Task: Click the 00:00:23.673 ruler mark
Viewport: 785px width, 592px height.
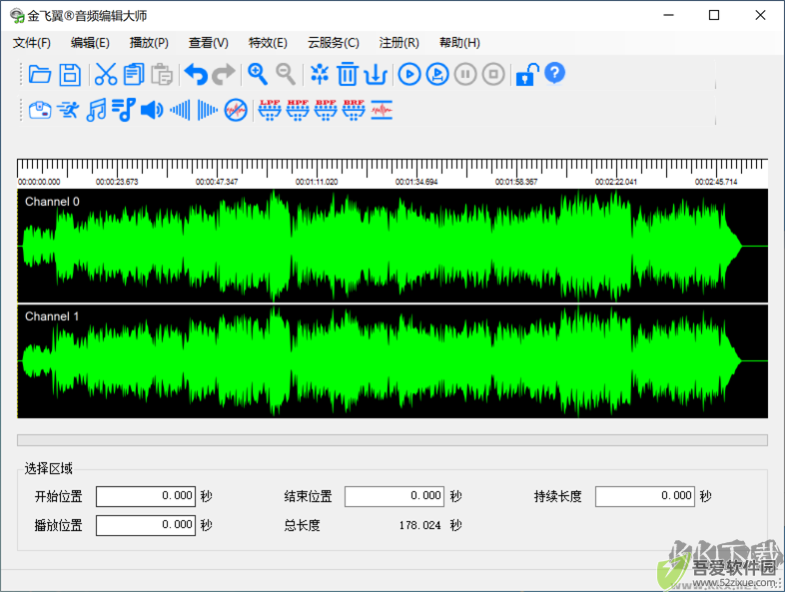Action: click(x=117, y=182)
